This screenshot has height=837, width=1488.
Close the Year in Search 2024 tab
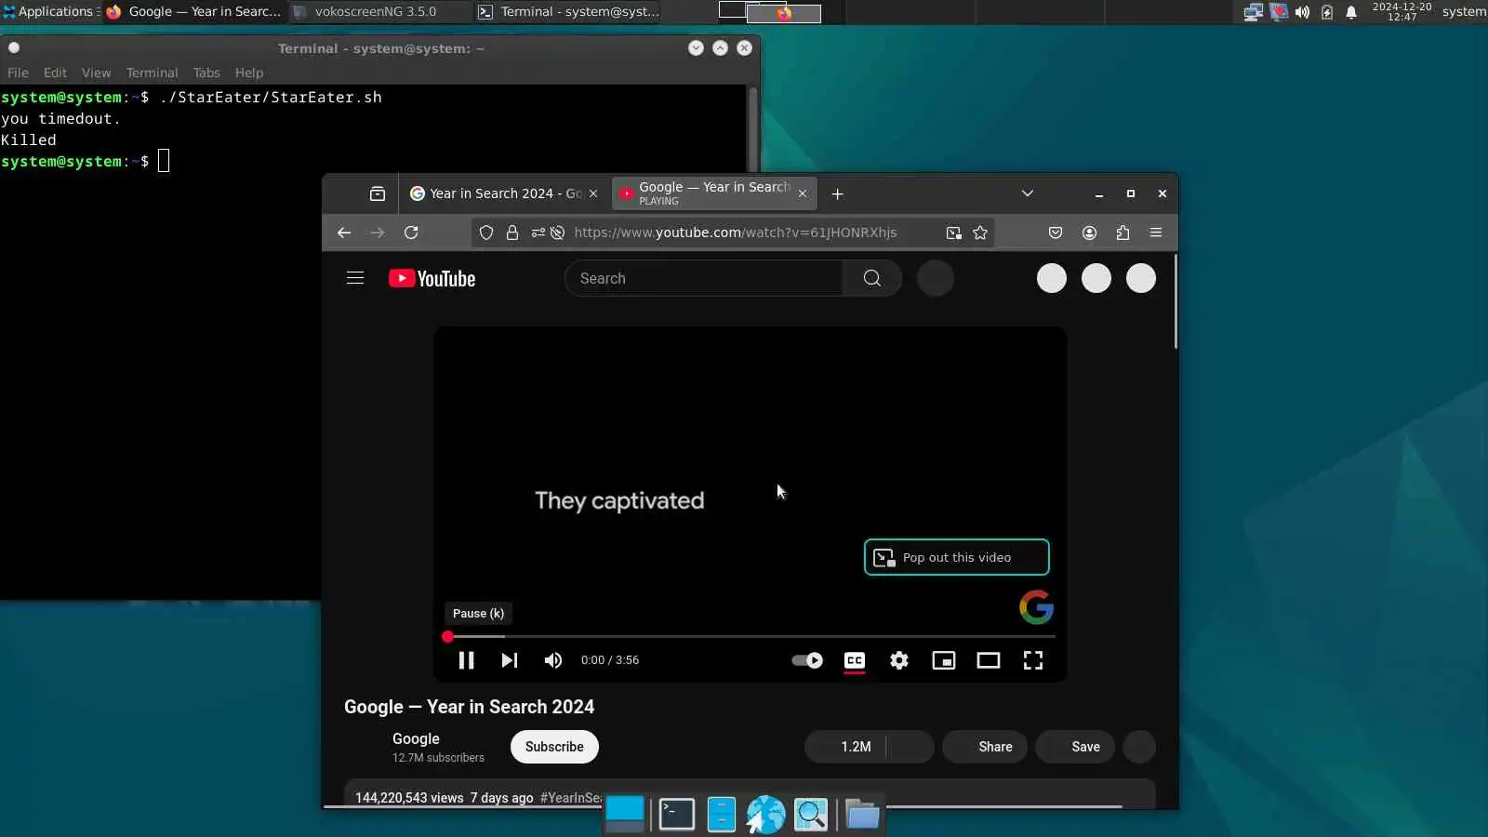tap(593, 193)
